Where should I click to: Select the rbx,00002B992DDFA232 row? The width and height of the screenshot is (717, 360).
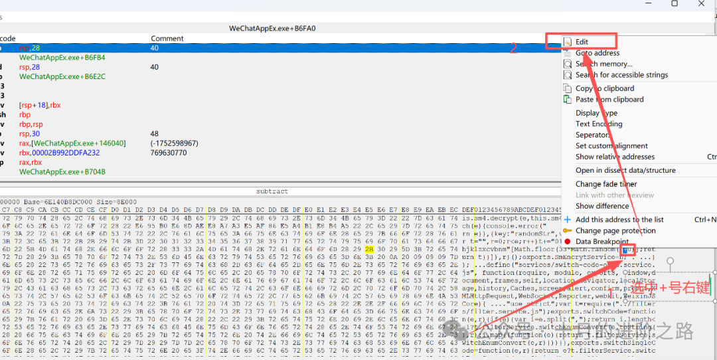click(60, 153)
